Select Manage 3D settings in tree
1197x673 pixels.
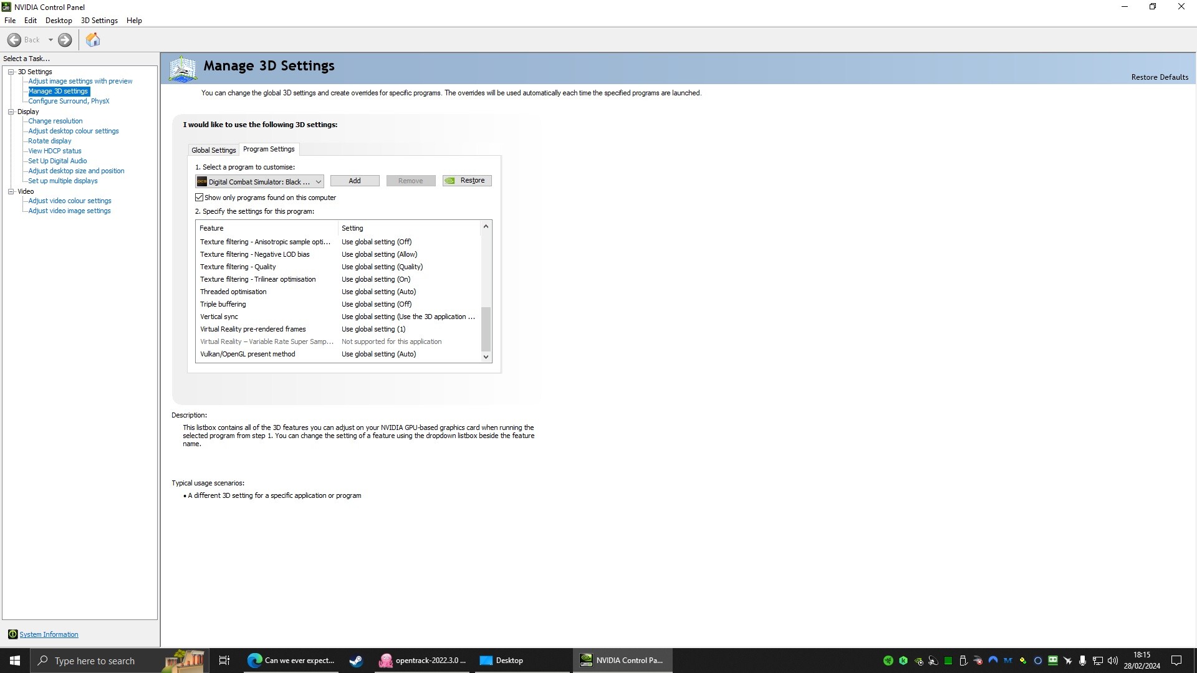[59, 91]
